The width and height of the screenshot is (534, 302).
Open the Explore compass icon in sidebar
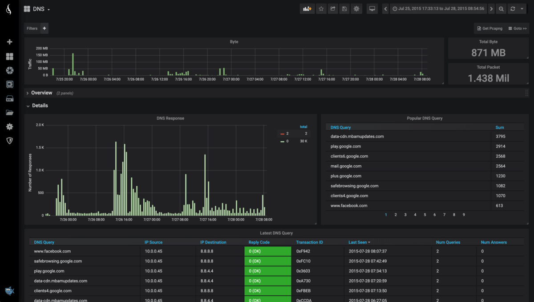click(9, 70)
